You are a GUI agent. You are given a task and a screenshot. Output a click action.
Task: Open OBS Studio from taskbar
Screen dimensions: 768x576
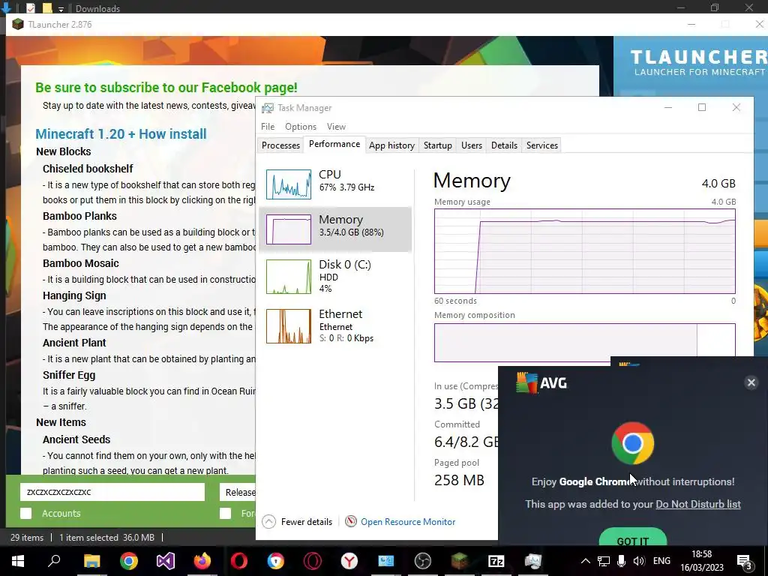point(423,561)
